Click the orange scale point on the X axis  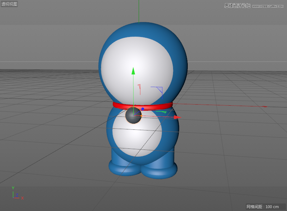pyautogui.click(x=141, y=116)
